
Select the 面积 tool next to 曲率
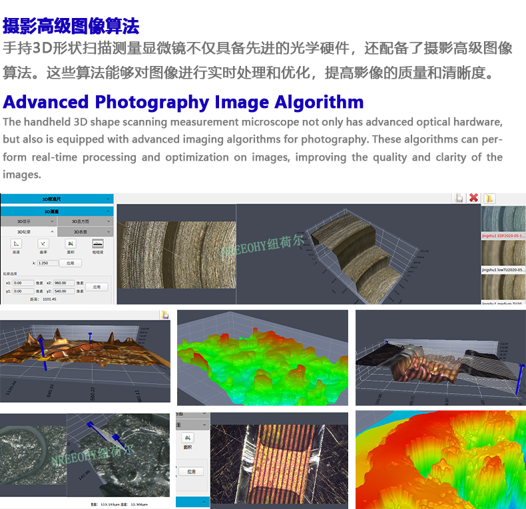pyautogui.click(x=71, y=244)
